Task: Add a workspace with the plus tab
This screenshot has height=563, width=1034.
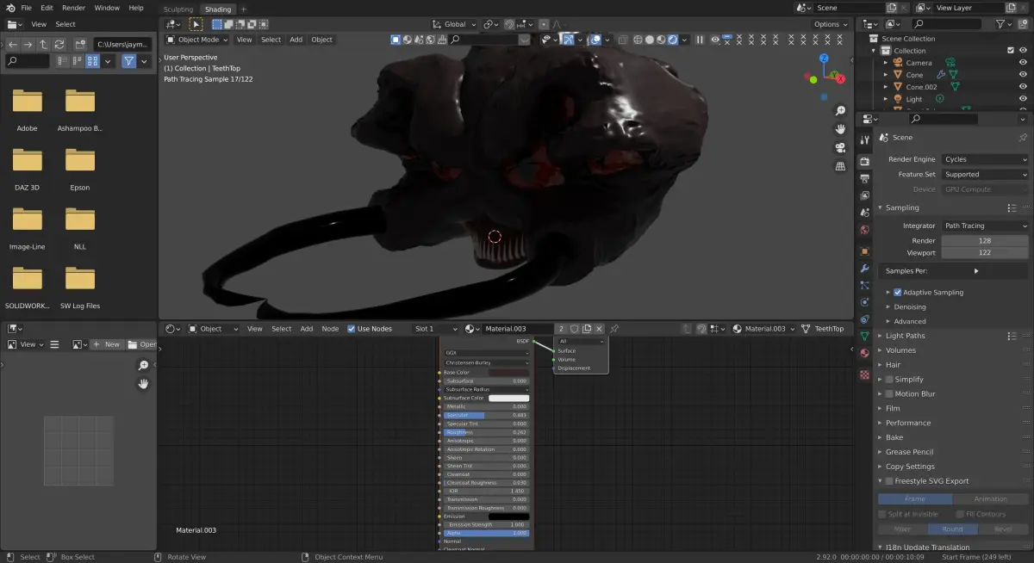Action: (243, 9)
